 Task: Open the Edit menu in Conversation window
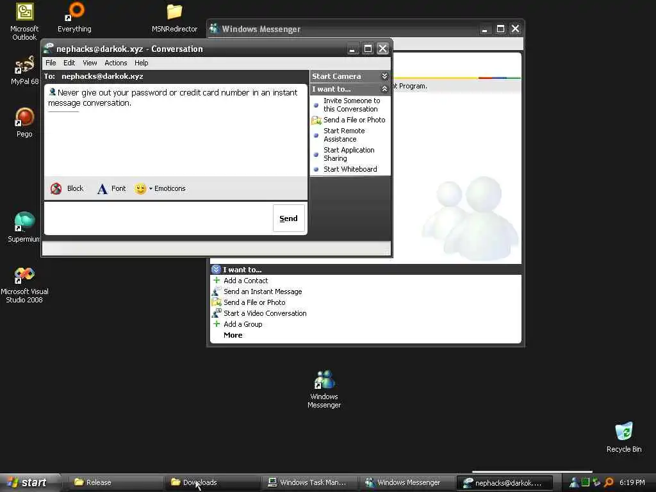pyautogui.click(x=69, y=63)
